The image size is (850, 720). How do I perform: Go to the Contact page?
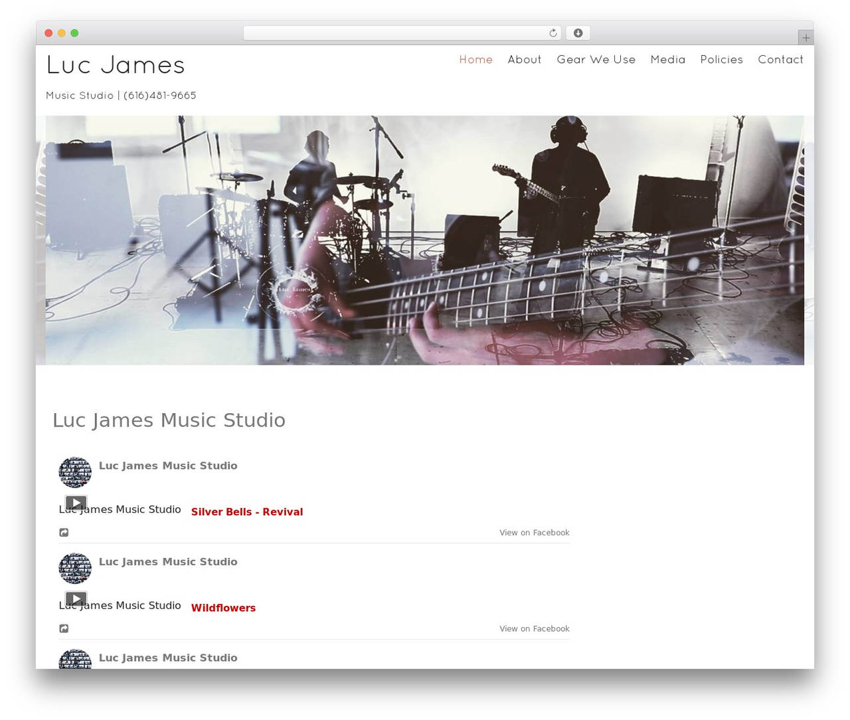point(780,60)
